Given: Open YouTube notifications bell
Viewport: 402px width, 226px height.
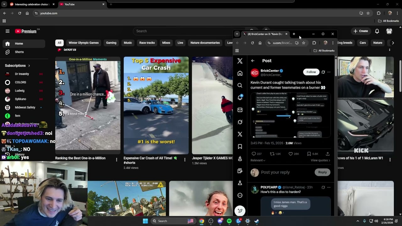Looking at the screenshot, I should 377,31.
